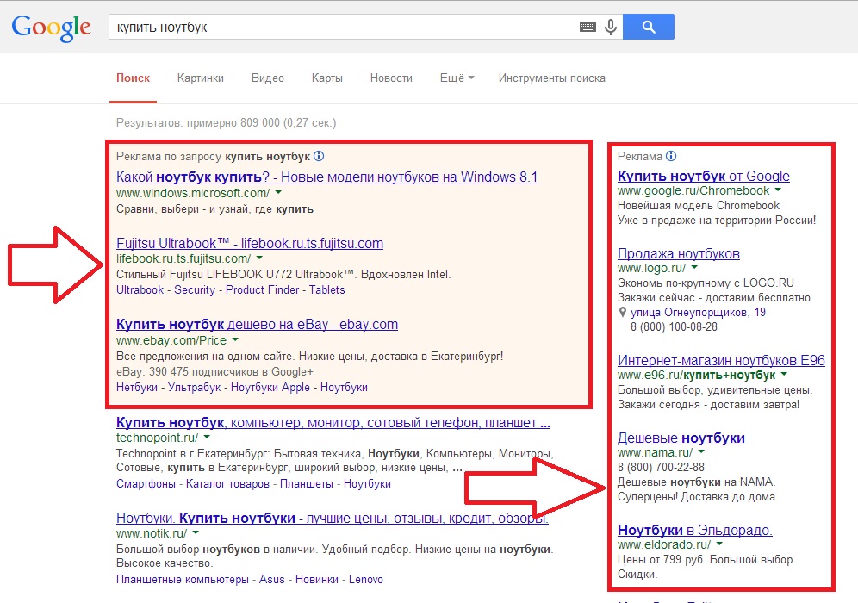Screen dimensions: 858x603
Task: Switch to the Видео tab
Action: tap(268, 78)
